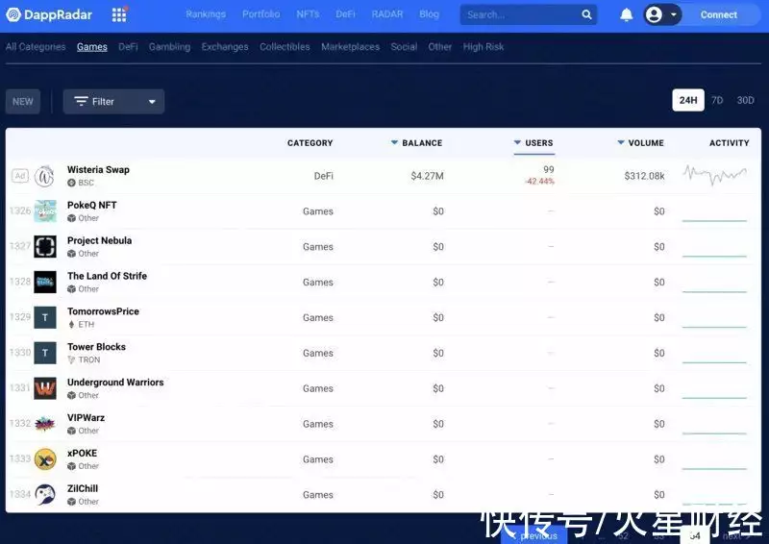
Task: Open the NFTs menu item
Action: (308, 14)
